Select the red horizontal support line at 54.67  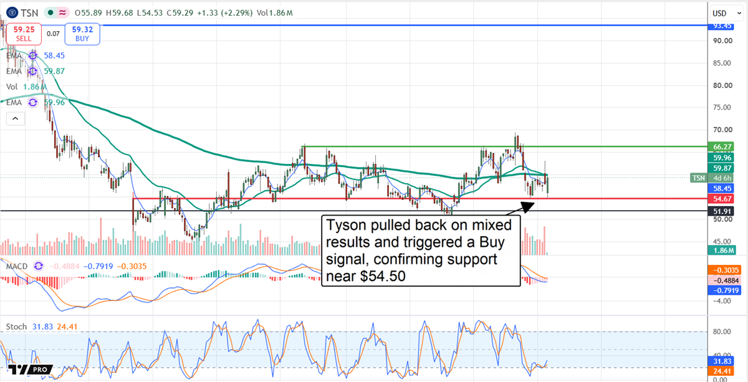(x=421, y=199)
